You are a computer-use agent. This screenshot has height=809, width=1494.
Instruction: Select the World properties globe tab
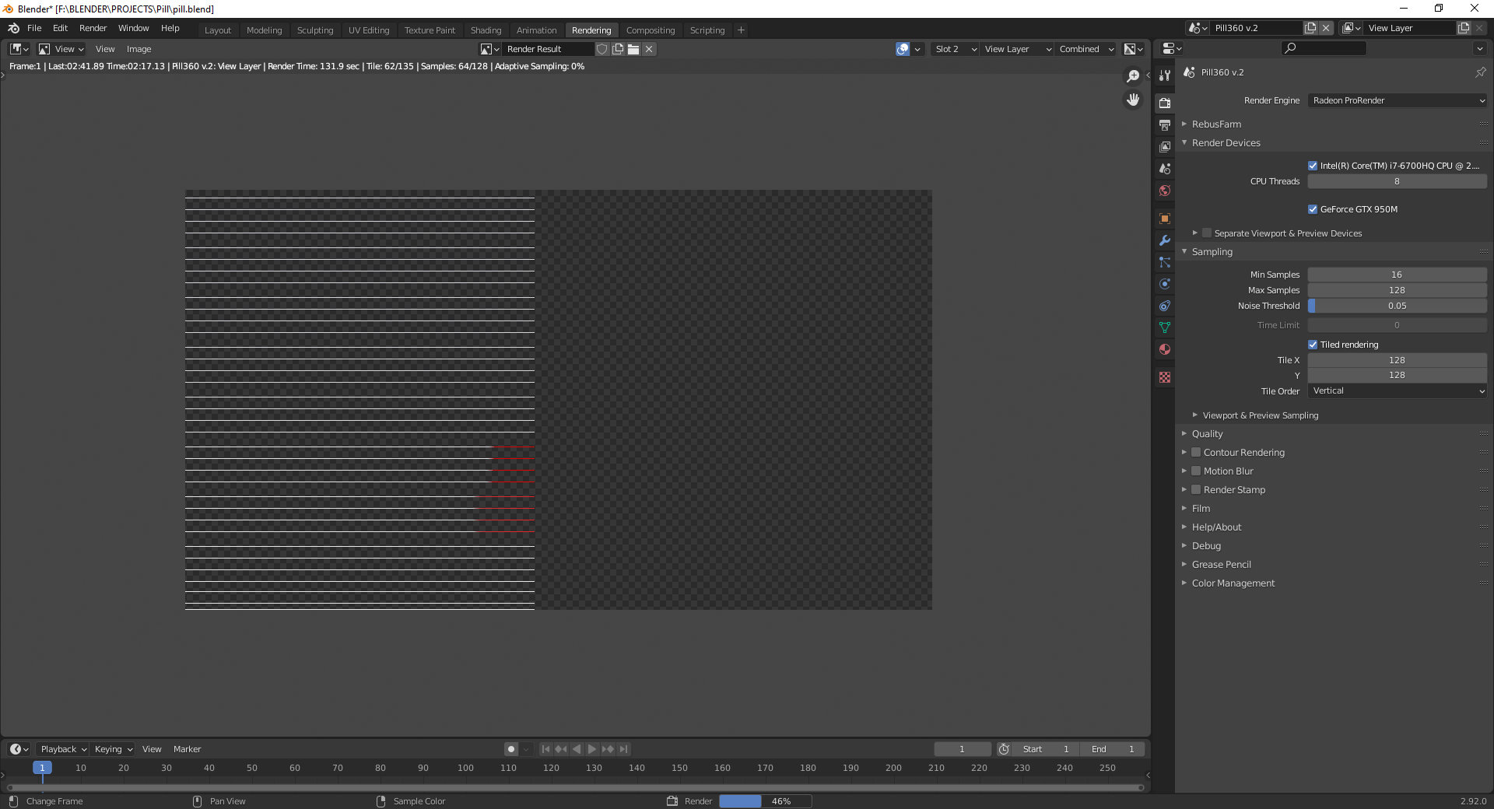pos(1164,191)
